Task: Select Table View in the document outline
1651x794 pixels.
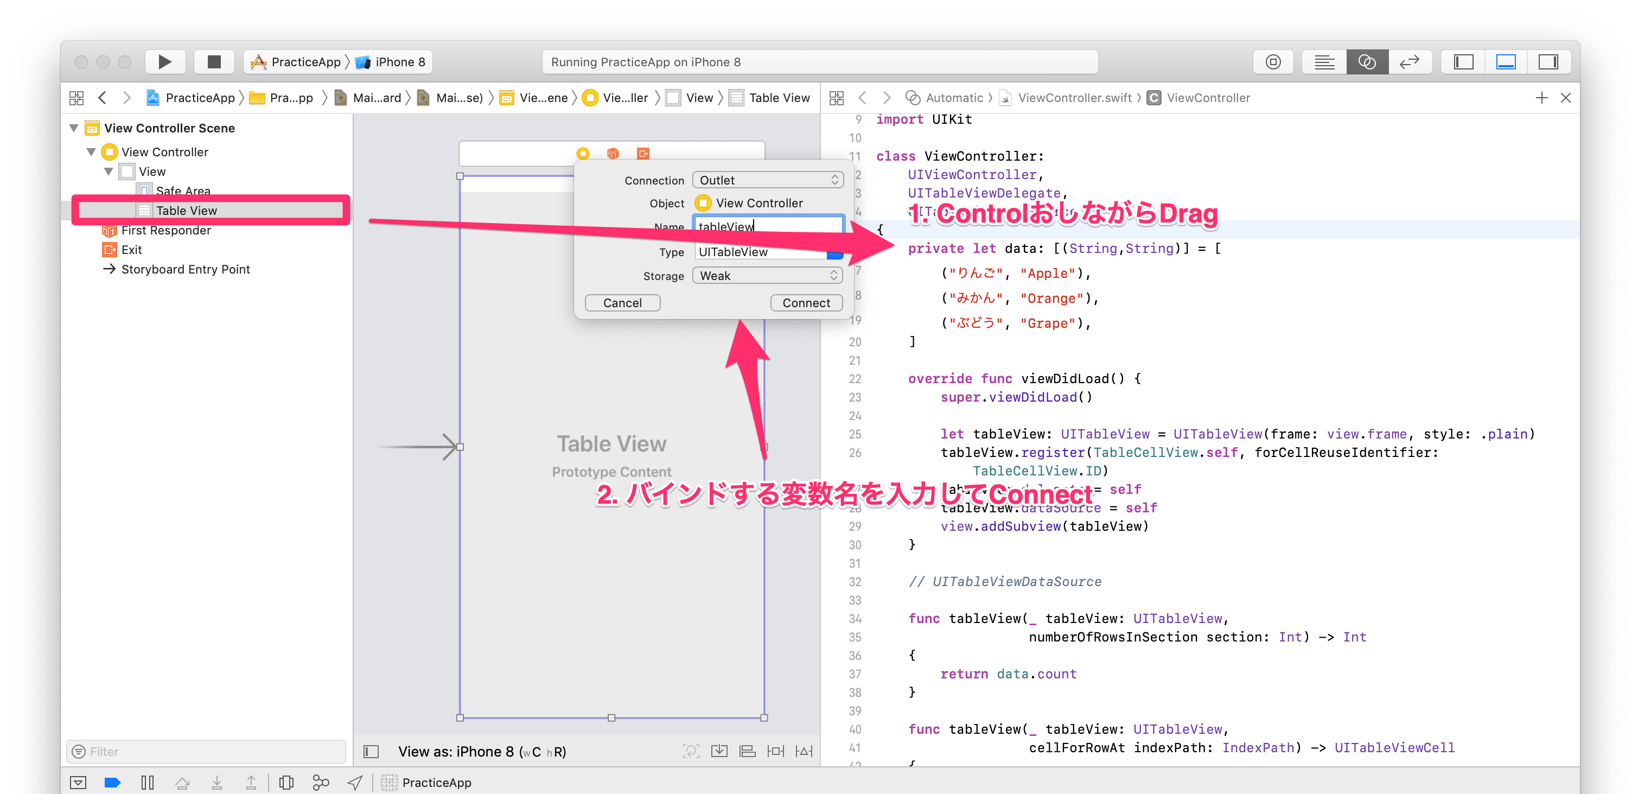Action: click(187, 211)
